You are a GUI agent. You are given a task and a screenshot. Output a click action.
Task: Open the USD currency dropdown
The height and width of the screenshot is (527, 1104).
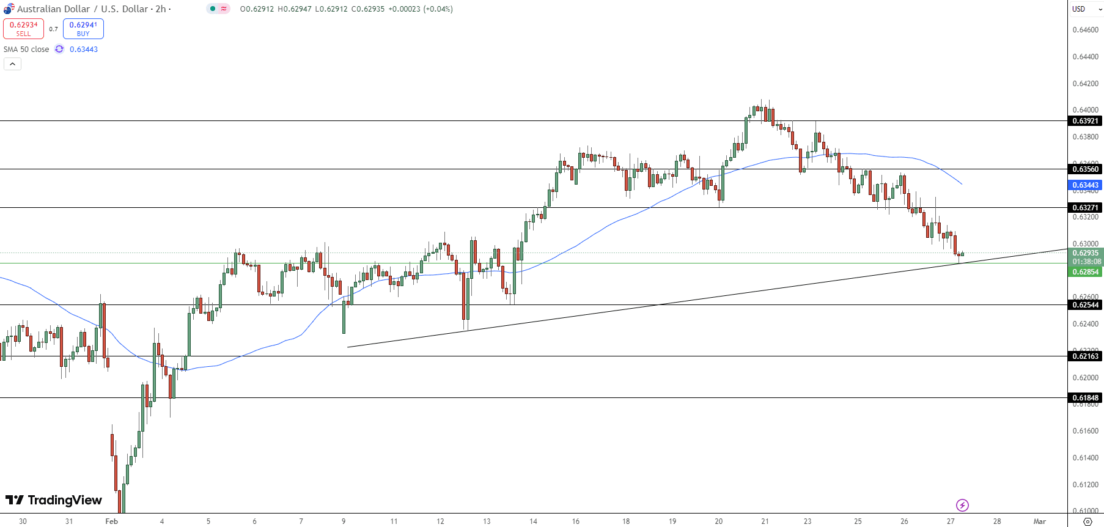point(1087,9)
